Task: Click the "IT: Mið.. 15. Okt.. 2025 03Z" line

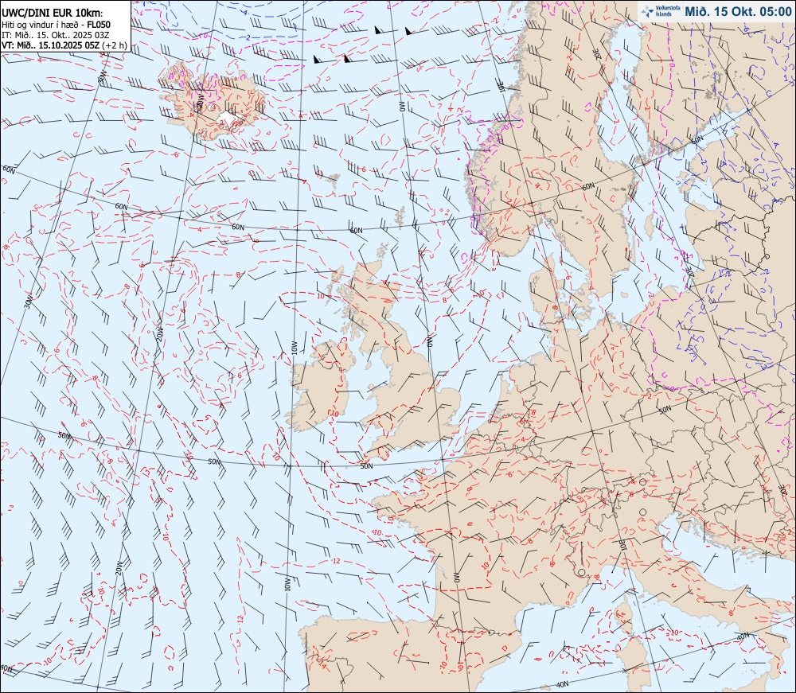Action: (x=56, y=34)
